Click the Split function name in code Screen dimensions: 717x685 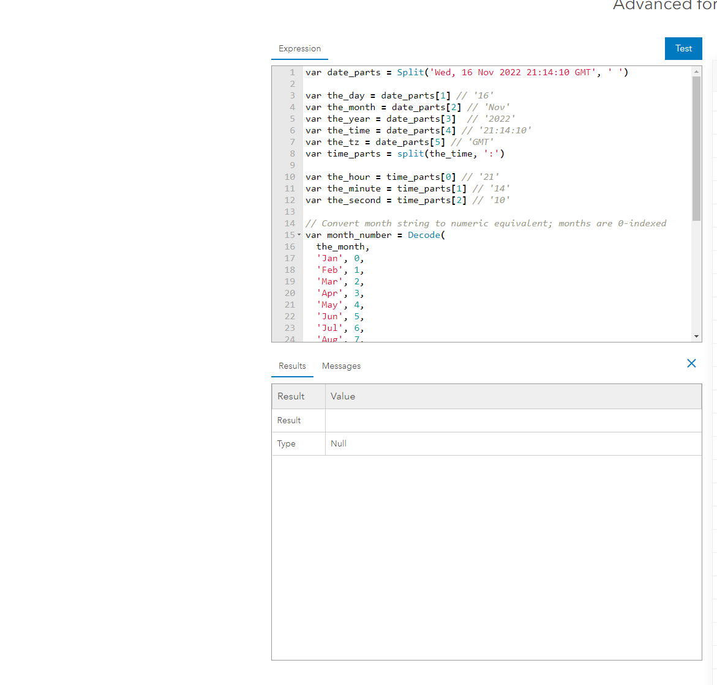pos(410,72)
